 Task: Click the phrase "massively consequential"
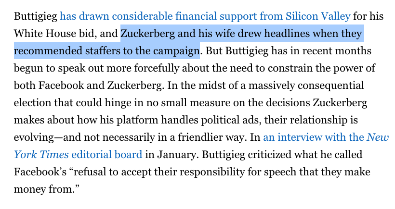click(x=306, y=86)
